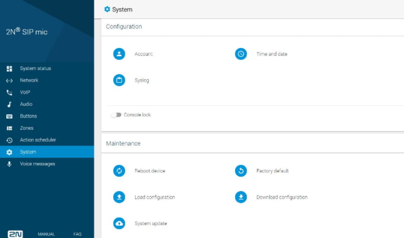Click the Syslog label
The width and height of the screenshot is (404, 238).
pyautogui.click(x=142, y=80)
